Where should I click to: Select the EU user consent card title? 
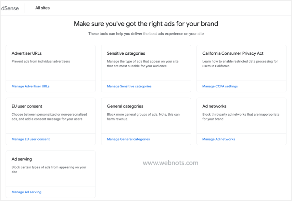27,106
